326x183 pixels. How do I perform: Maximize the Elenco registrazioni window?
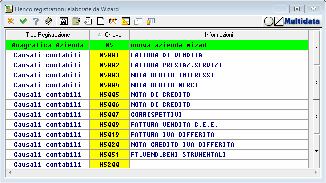pyautogui.click(x=297, y=9)
